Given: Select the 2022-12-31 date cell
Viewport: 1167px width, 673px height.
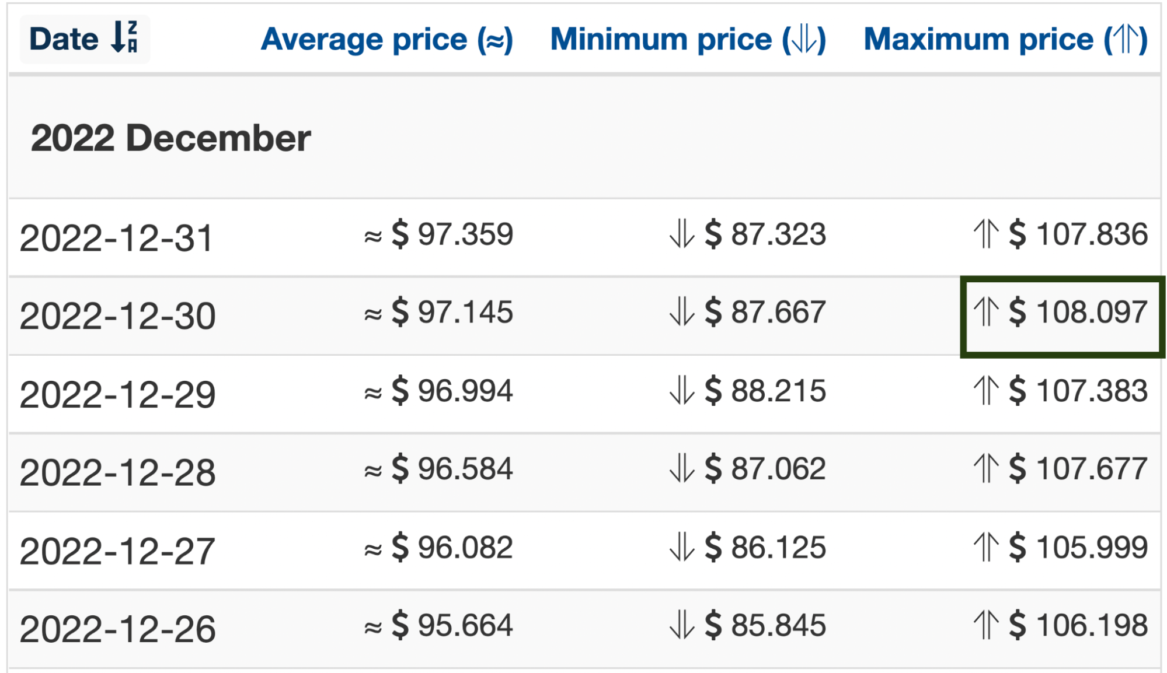Looking at the screenshot, I should click(116, 238).
